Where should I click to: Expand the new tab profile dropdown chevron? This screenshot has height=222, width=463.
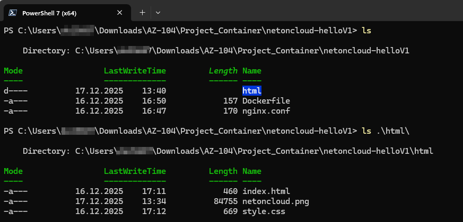click(x=158, y=12)
